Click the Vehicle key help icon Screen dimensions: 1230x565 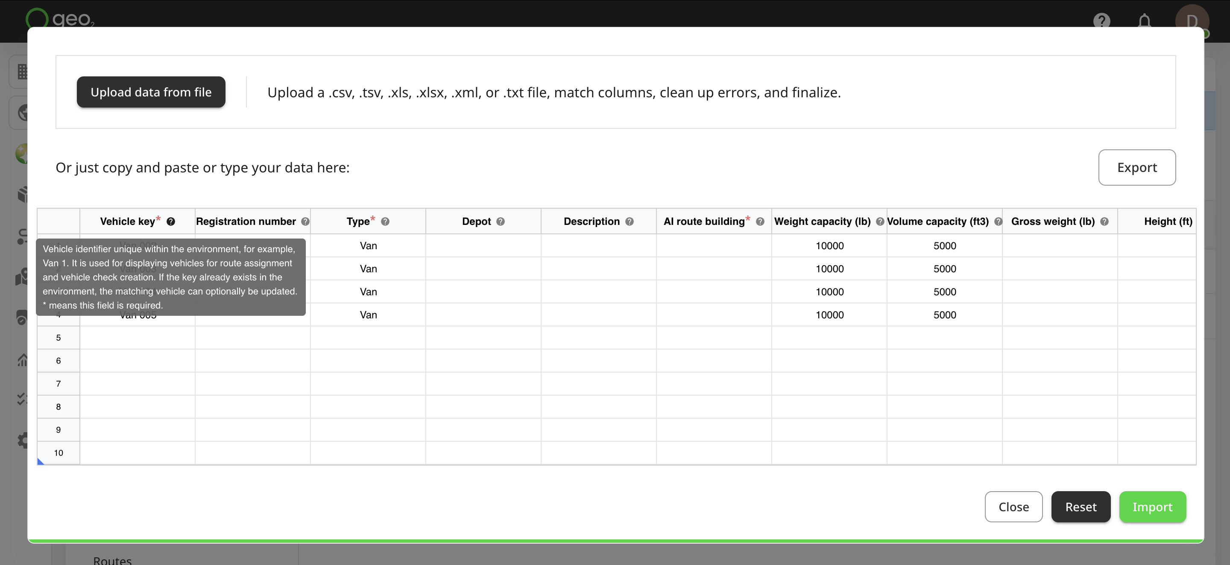click(170, 221)
